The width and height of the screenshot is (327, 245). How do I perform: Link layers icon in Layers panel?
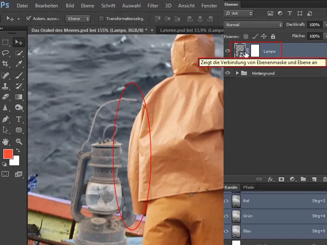point(259,179)
